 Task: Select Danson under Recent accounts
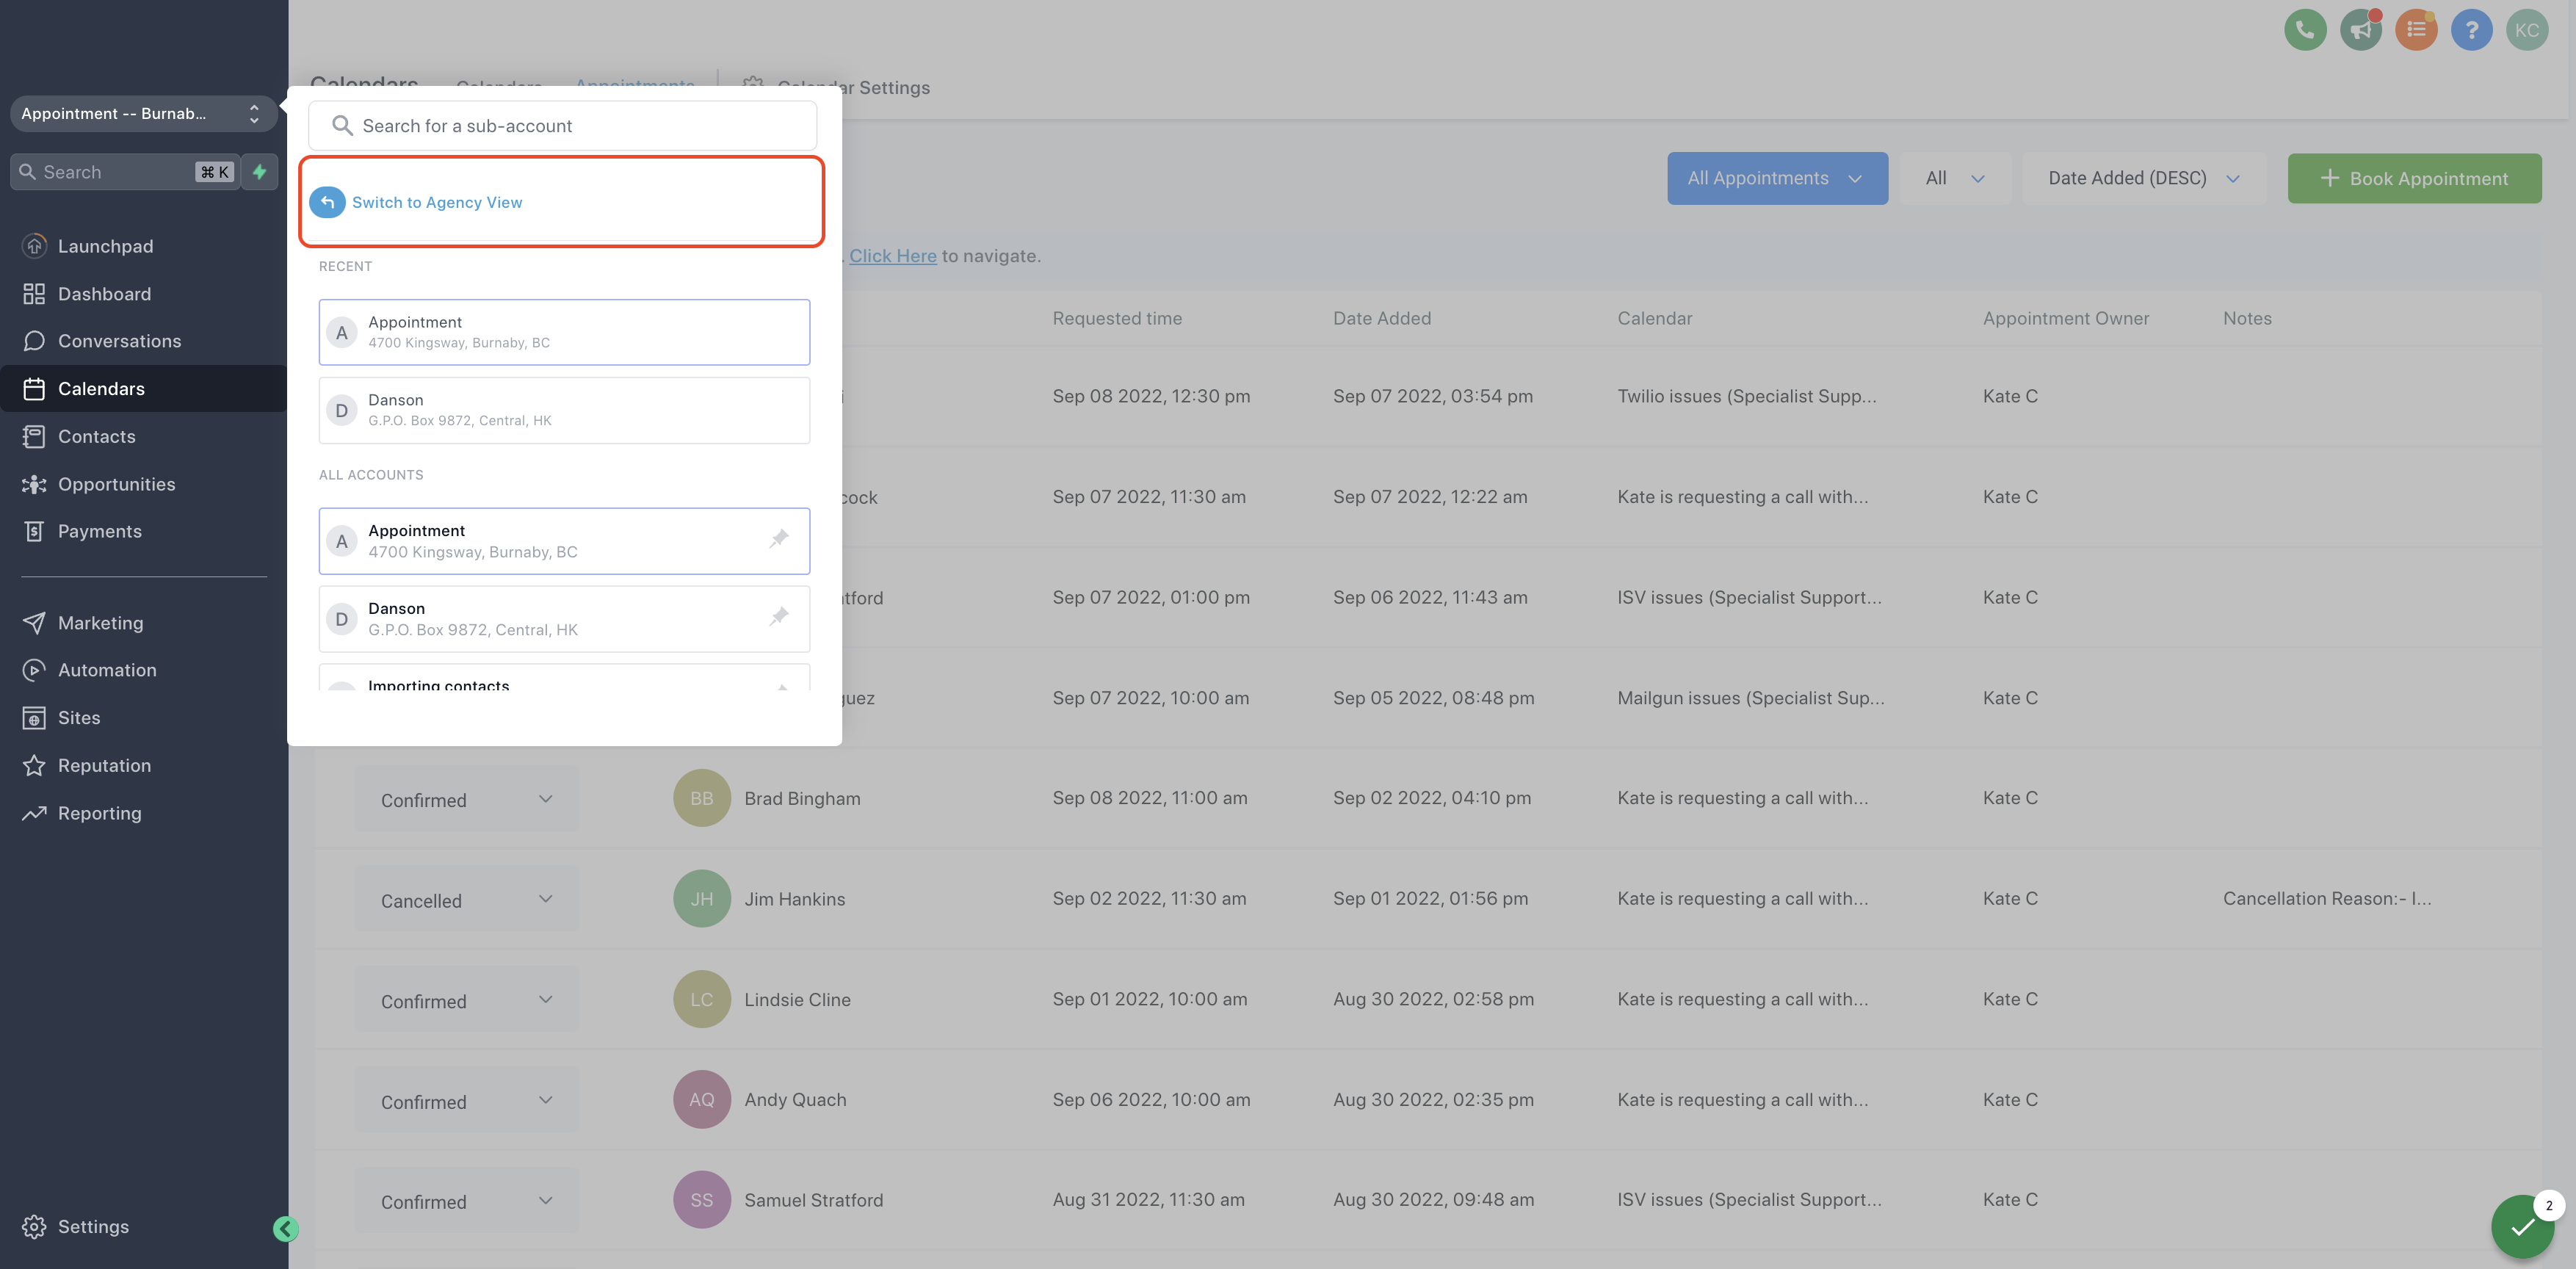(564, 410)
